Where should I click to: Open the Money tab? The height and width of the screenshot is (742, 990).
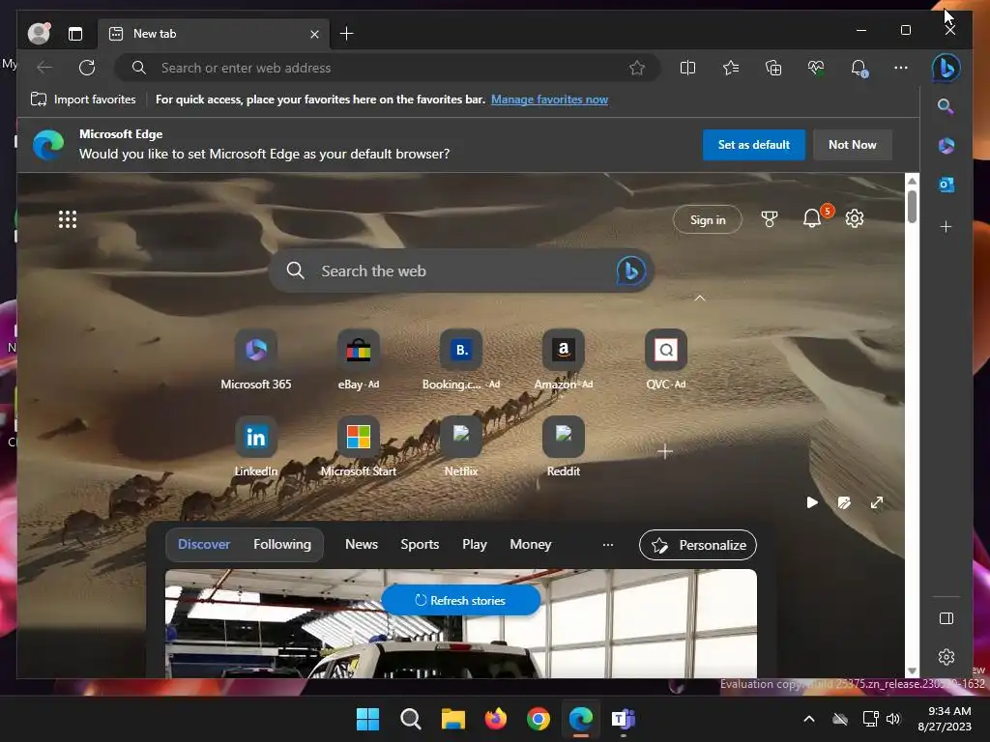click(531, 544)
